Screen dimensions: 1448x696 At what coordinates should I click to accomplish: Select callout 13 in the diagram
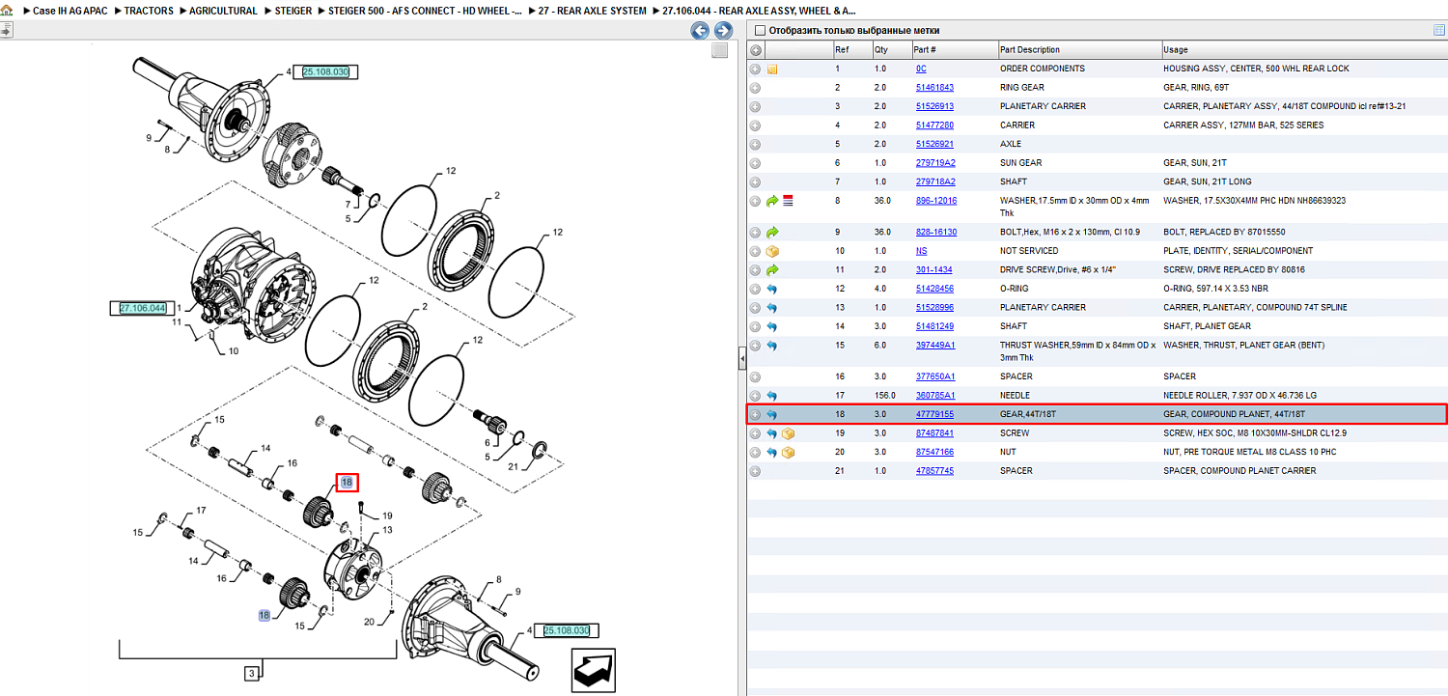pos(387,530)
